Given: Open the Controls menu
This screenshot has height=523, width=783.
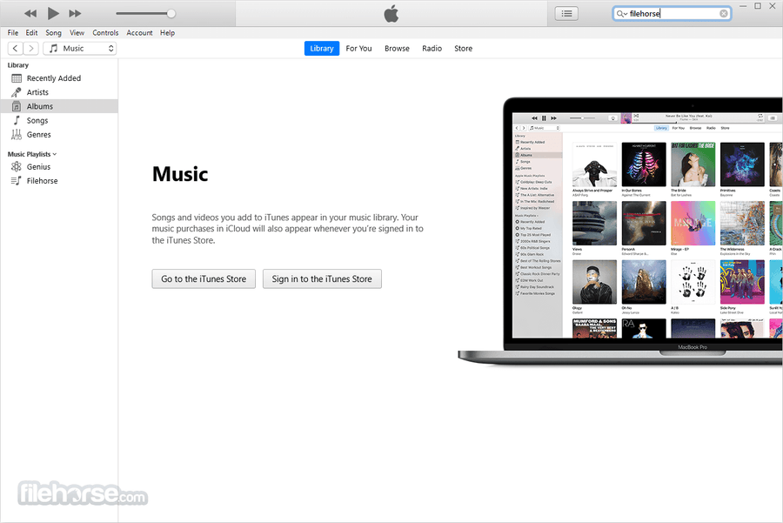Looking at the screenshot, I should [105, 32].
